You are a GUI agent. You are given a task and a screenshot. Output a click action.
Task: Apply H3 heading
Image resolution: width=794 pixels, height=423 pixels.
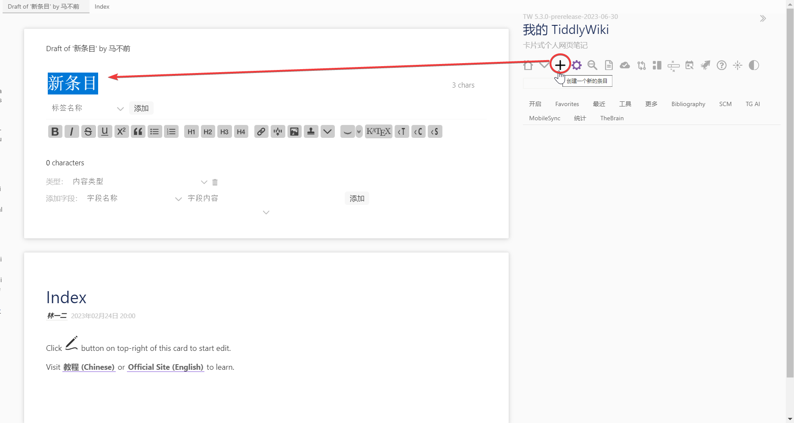[x=224, y=131]
